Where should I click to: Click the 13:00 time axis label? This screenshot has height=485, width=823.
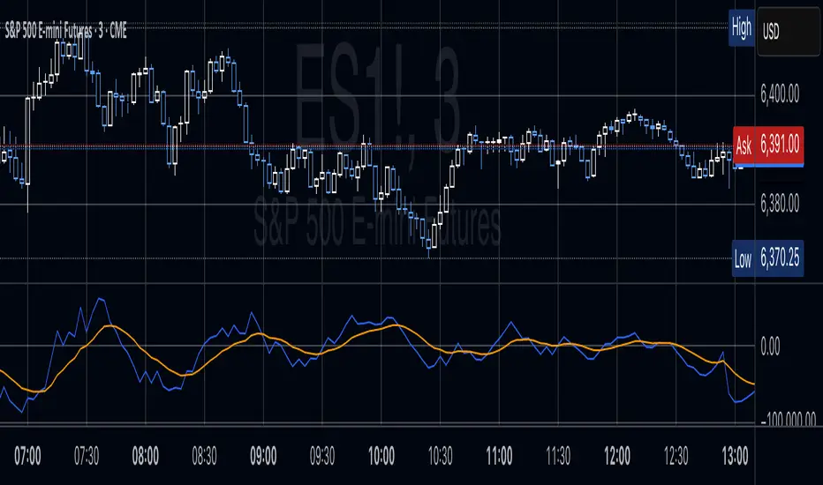point(735,456)
